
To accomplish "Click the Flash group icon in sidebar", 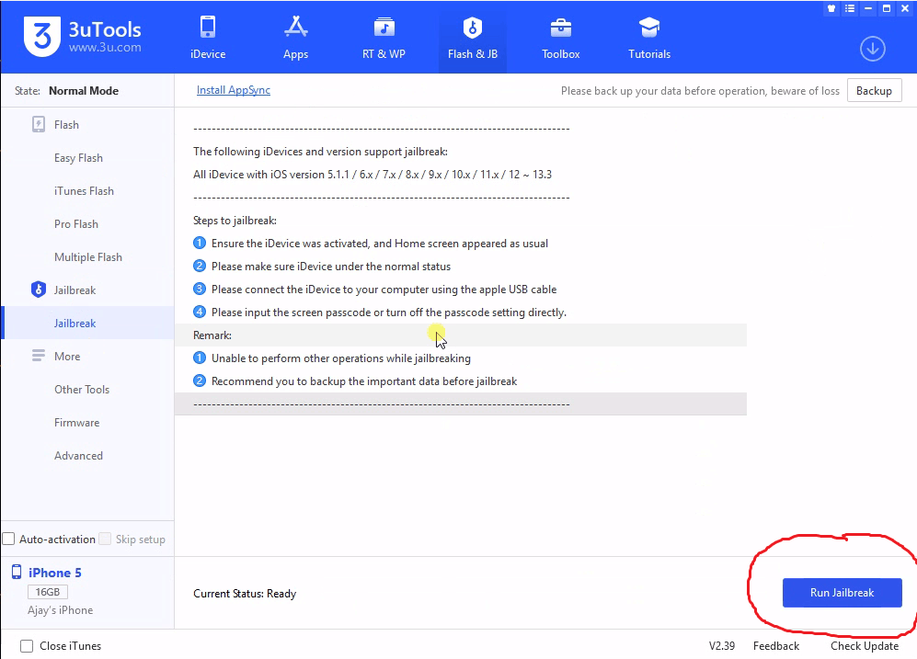I will [x=39, y=124].
